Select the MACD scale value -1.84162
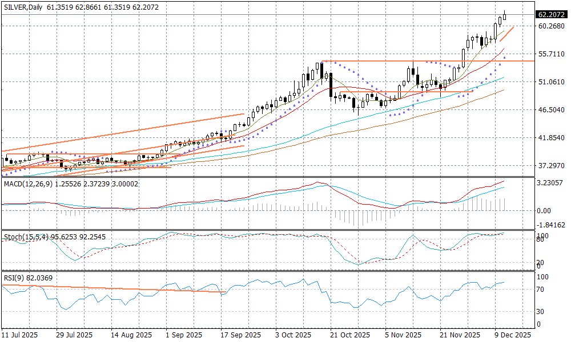571x342 pixels. point(551,225)
